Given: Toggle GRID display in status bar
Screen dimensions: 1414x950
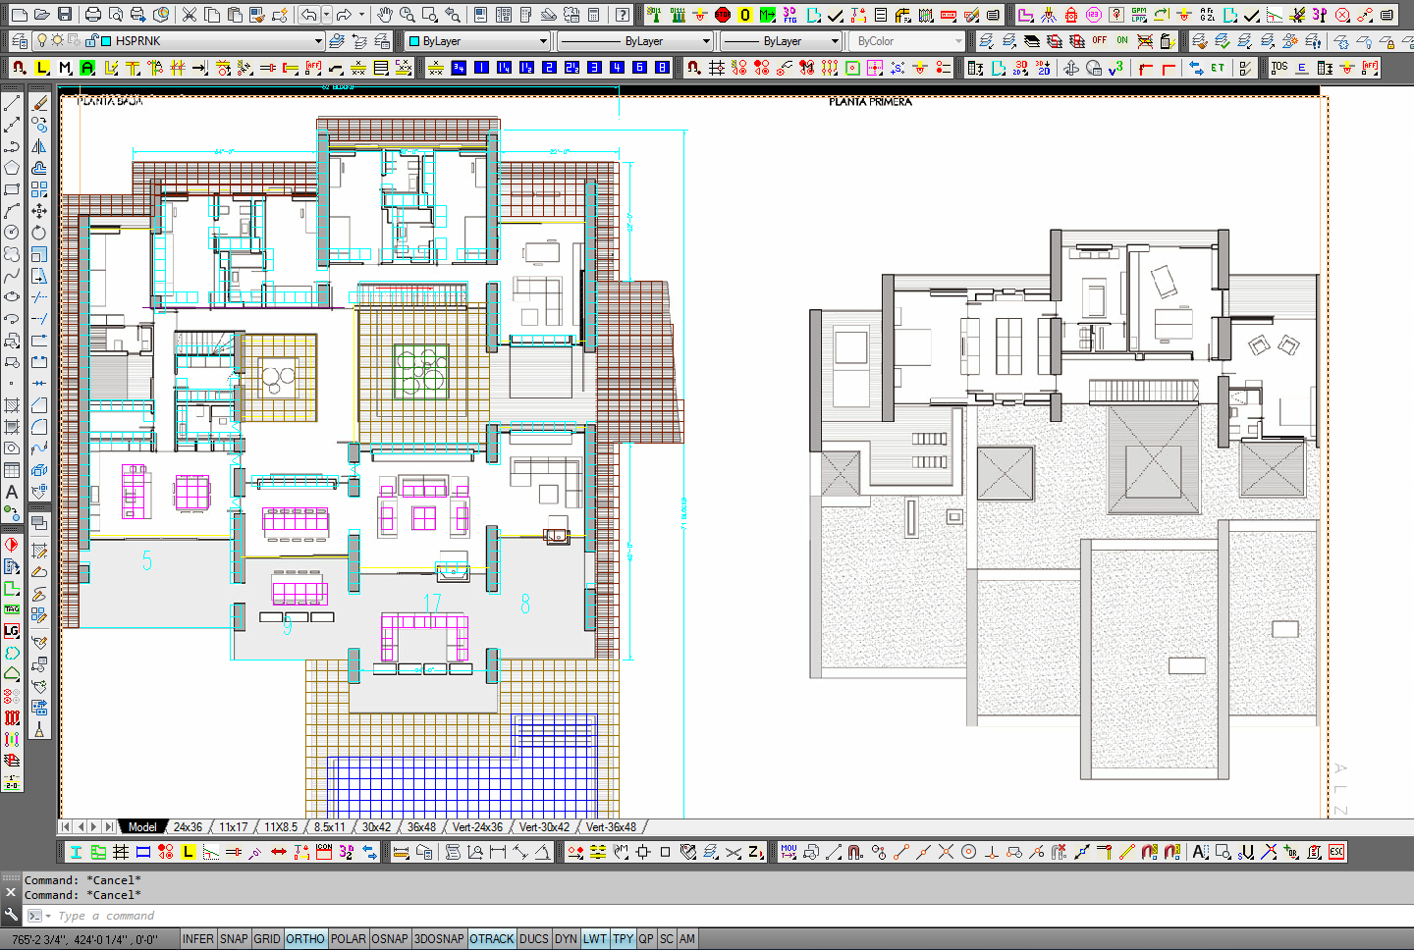Looking at the screenshot, I should [267, 939].
